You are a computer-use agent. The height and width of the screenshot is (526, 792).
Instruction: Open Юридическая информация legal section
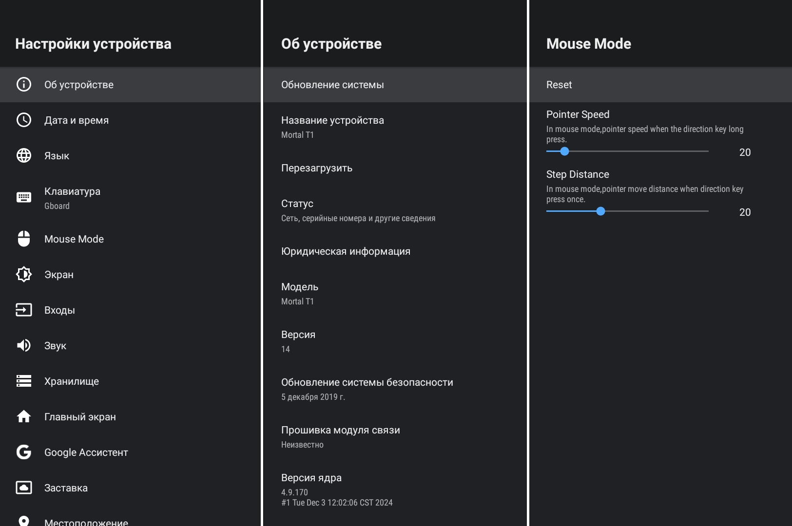click(x=346, y=251)
